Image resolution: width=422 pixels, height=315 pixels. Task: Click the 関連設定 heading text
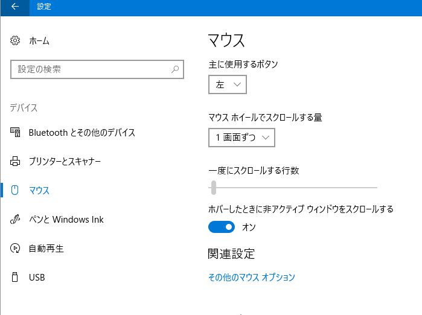[x=231, y=253]
